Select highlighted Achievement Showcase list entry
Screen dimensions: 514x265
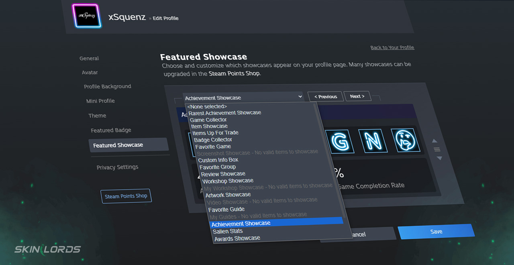276,224
